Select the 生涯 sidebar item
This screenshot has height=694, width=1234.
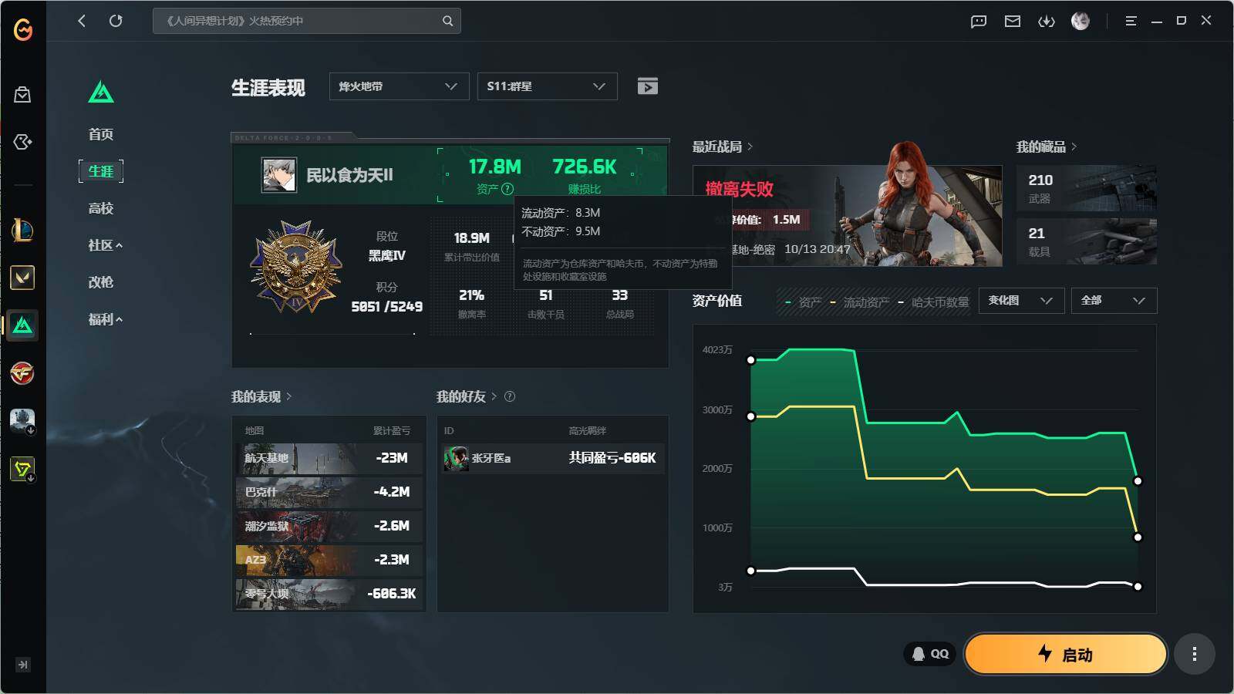(101, 171)
